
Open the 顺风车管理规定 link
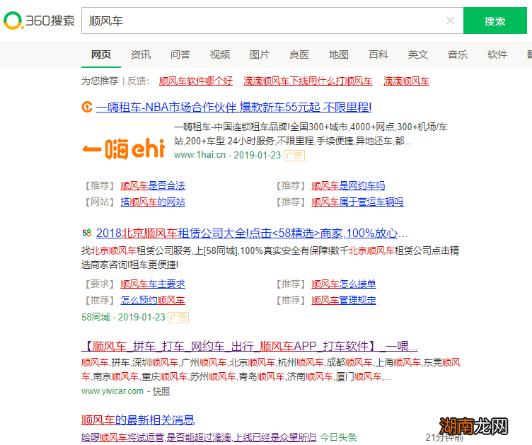344,301
